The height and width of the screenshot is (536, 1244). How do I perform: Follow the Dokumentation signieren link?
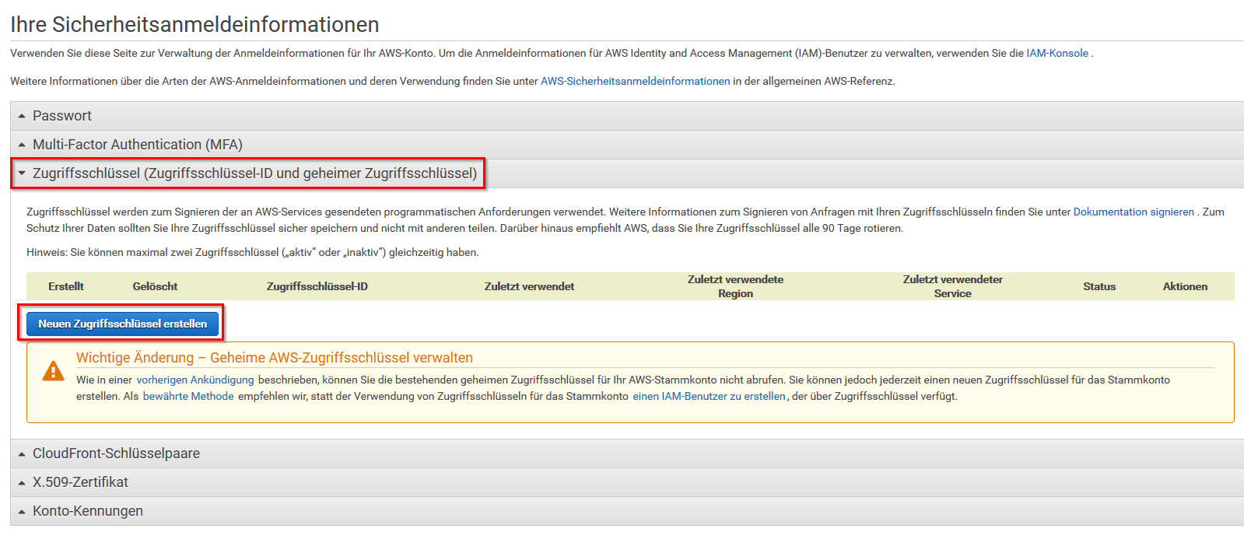(x=1133, y=212)
